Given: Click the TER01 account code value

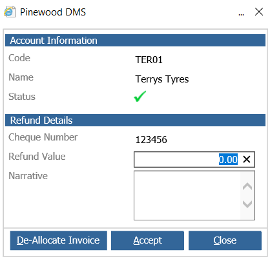Looking at the screenshot, I should [x=149, y=60].
